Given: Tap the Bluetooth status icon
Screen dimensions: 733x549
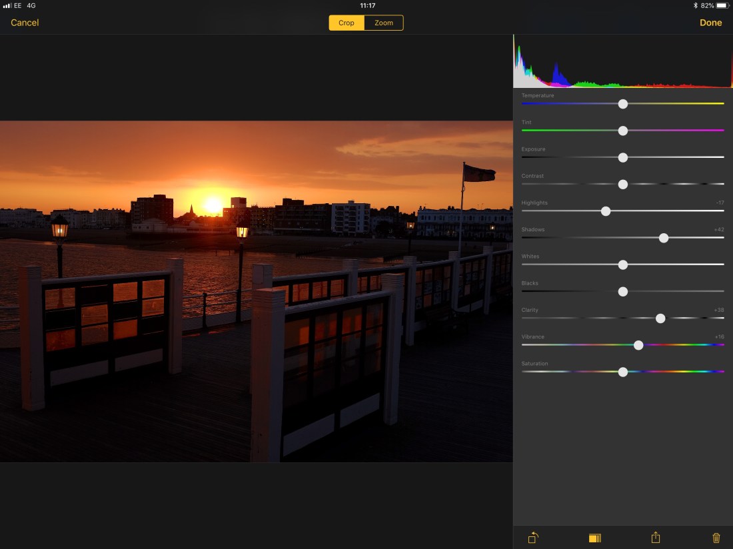Looking at the screenshot, I should 695,5.
